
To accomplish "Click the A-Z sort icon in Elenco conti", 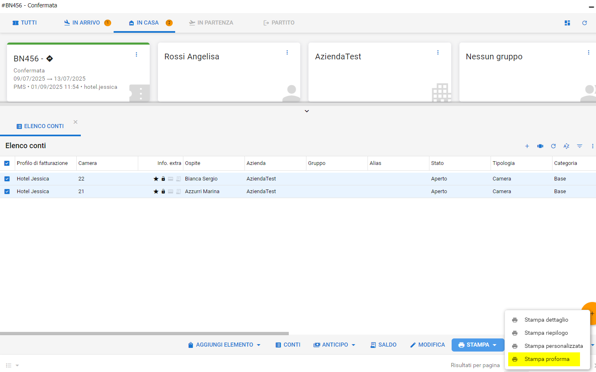I will pyautogui.click(x=566, y=146).
